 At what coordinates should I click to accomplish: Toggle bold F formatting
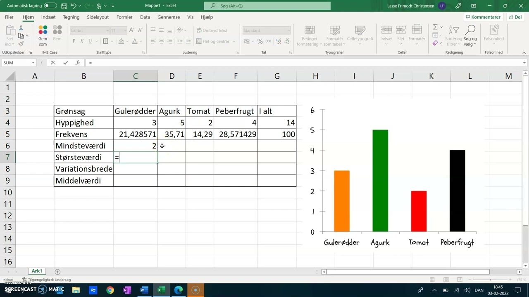74,41
